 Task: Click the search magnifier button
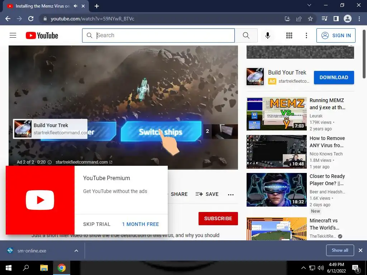click(246, 35)
